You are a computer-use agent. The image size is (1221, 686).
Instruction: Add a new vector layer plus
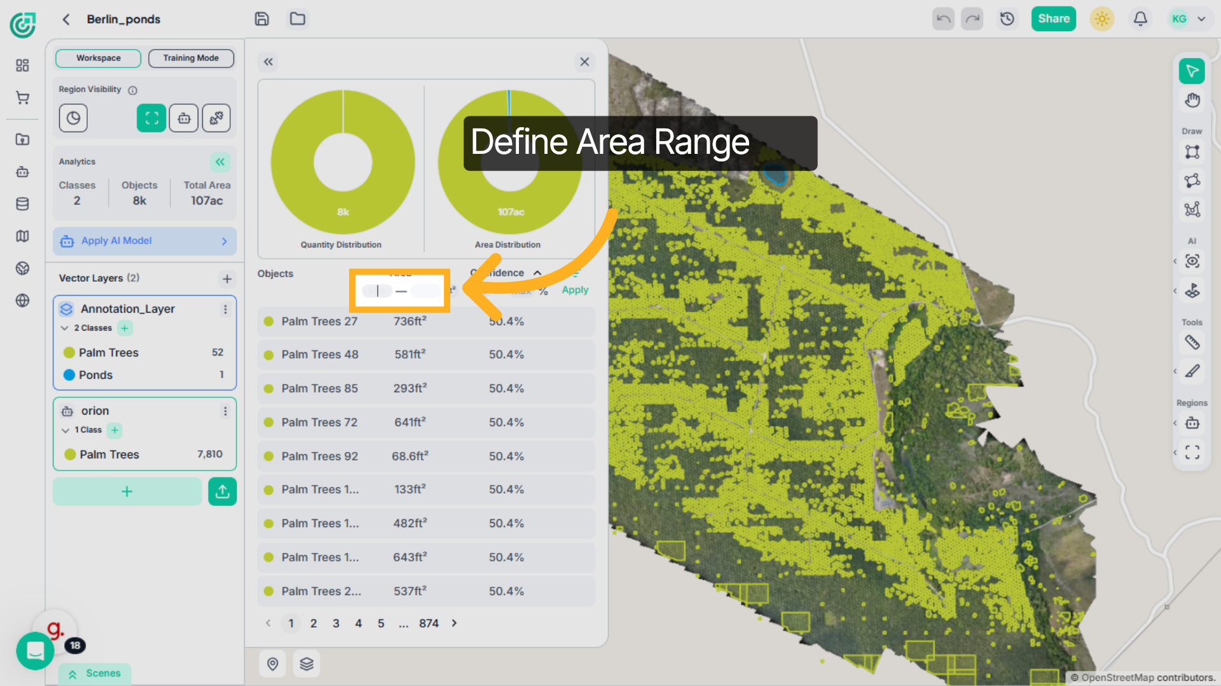pos(227,278)
